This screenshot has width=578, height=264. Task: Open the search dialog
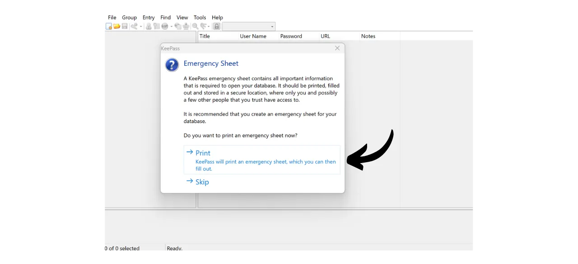tap(195, 26)
